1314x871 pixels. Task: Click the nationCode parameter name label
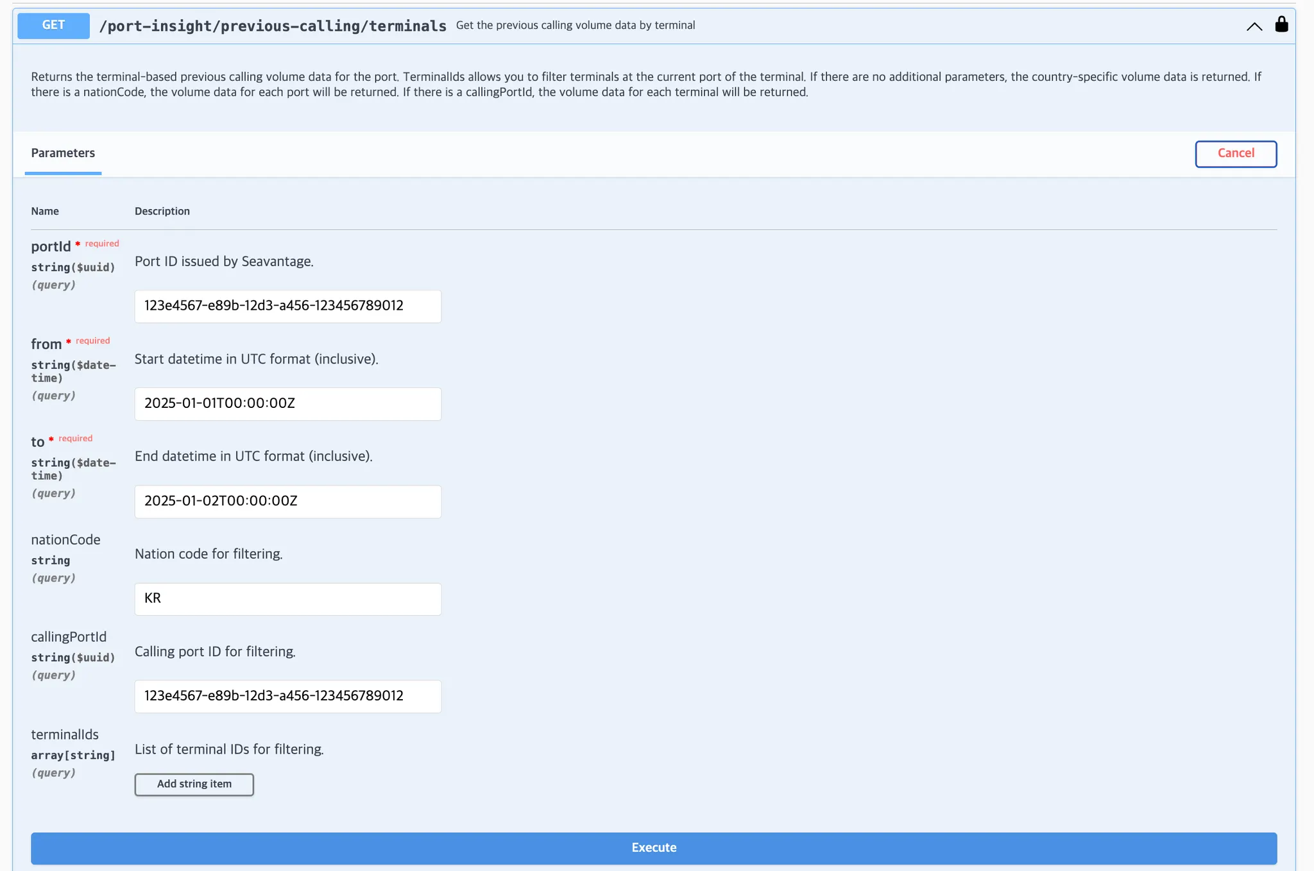point(65,539)
